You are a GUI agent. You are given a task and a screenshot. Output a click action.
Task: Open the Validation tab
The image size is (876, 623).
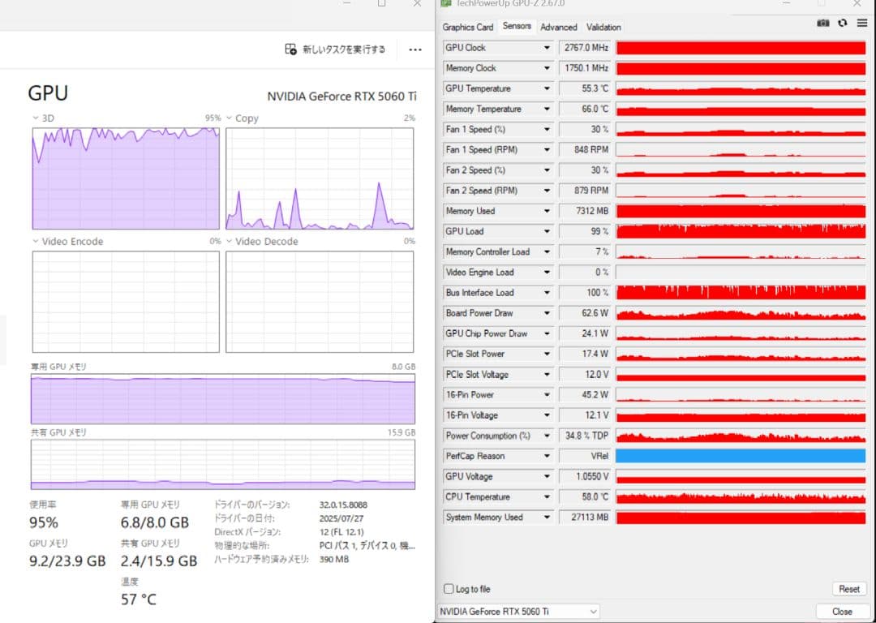603,27
